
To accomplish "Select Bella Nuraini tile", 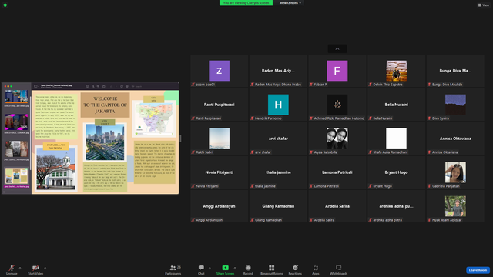I will [396, 105].
